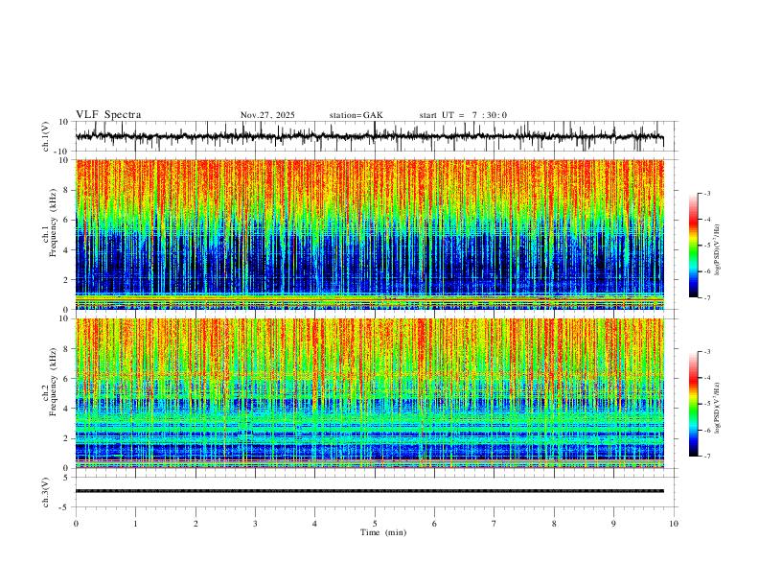The width and height of the screenshot is (759, 587).
Task: Click the ch.2 PSD color scale bar
Action: (x=694, y=404)
